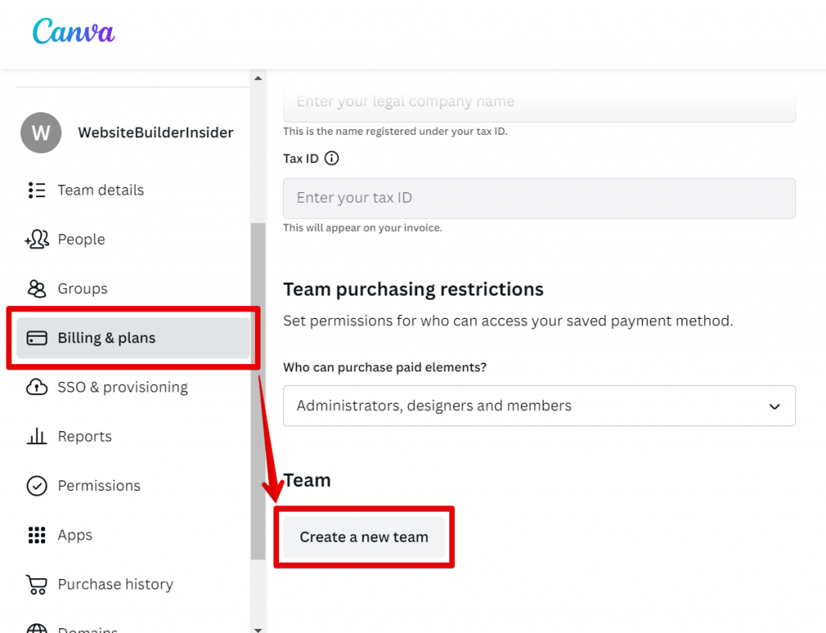The image size is (826, 633).
Task: Open the 'Who can purchase paid elements' dropdown
Action: [539, 406]
